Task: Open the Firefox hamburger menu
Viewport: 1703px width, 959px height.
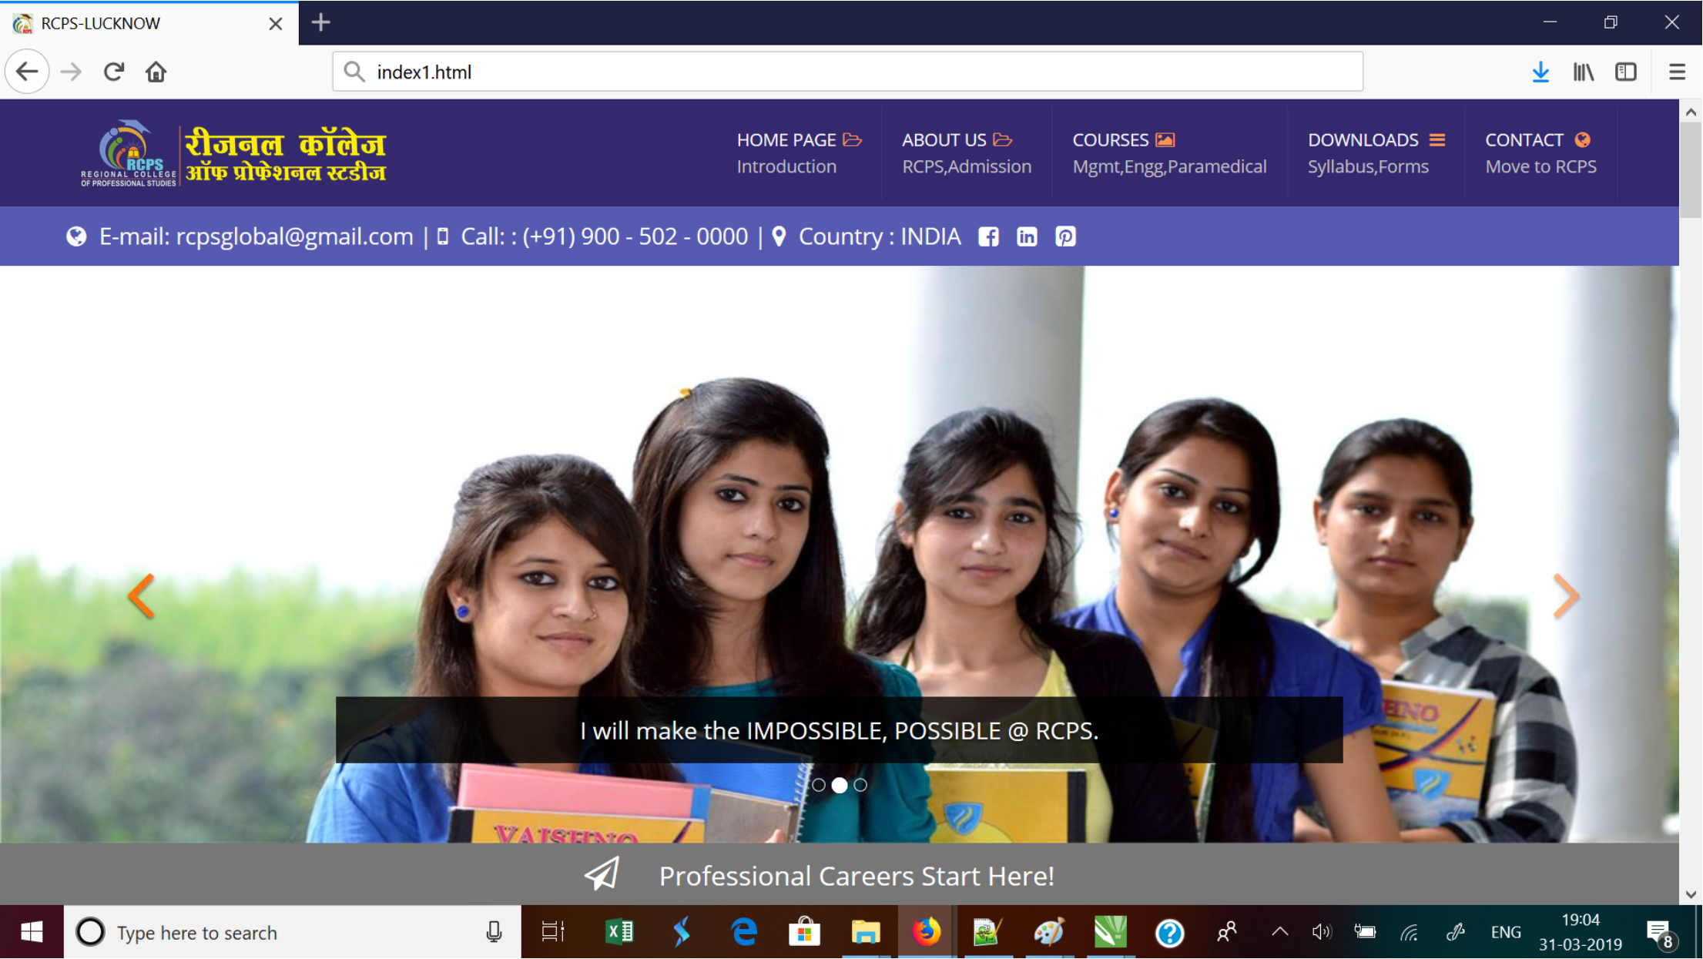Action: click(1677, 72)
